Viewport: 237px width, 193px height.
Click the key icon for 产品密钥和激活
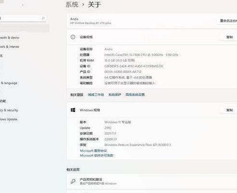[73, 181]
